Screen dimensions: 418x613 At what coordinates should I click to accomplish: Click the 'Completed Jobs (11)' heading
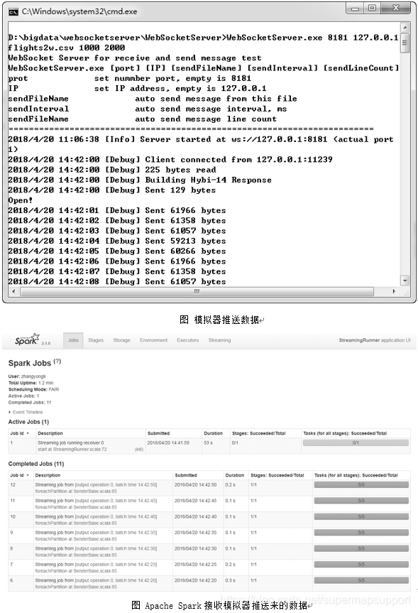click(36, 464)
